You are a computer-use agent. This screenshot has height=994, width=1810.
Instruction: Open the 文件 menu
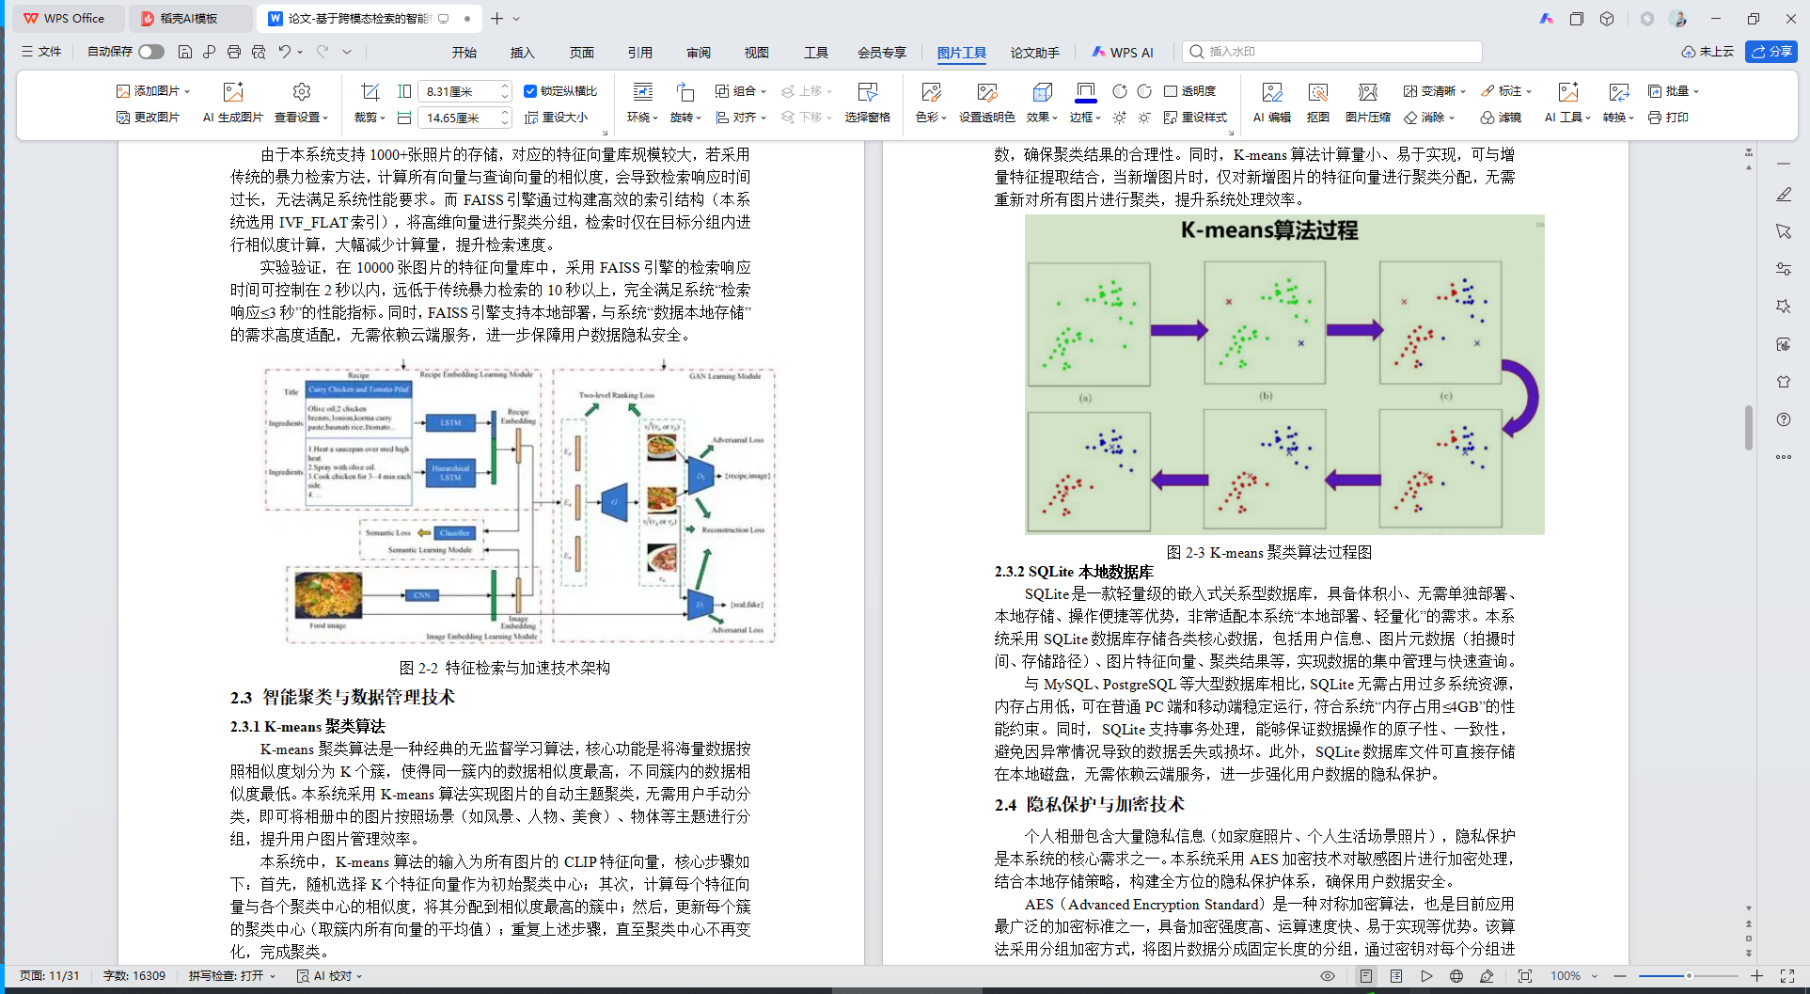click(x=41, y=52)
